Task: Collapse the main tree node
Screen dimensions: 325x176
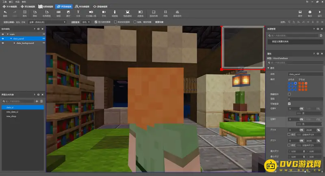Action: click(x=8, y=34)
